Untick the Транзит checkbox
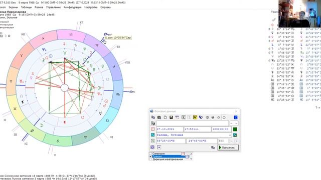This screenshot has height=180, width=321. click(150, 156)
